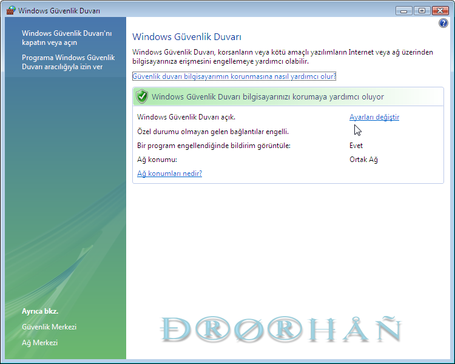455x364 pixels.
Task: Click the 'Ortak Ağ' value
Action: point(363,160)
